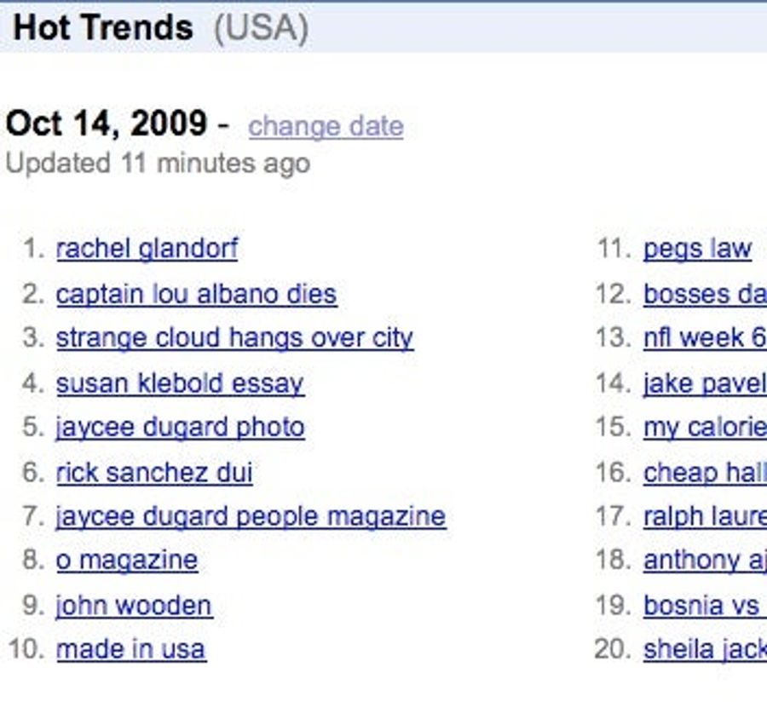Click the bosnia vs trend link

(705, 606)
